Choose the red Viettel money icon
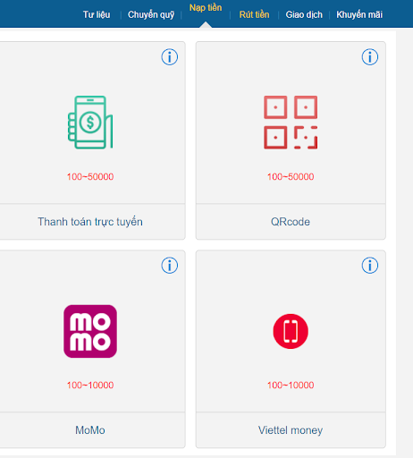This screenshot has width=413, height=458. tap(291, 331)
